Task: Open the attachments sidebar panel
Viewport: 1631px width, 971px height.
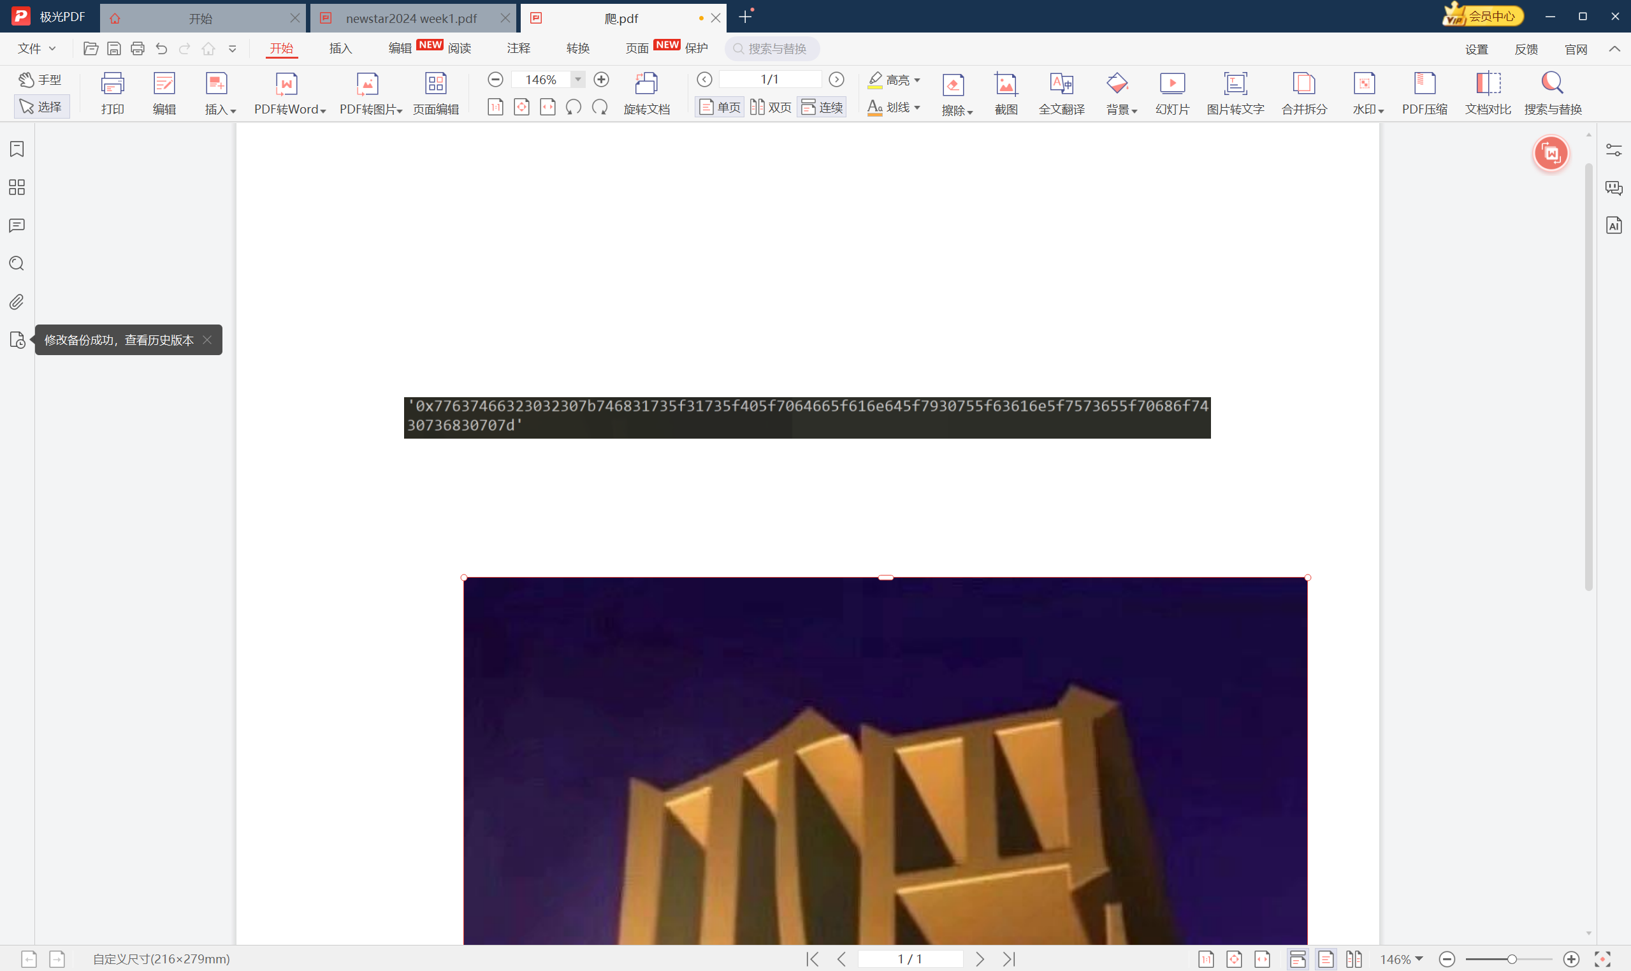Action: pyautogui.click(x=17, y=302)
